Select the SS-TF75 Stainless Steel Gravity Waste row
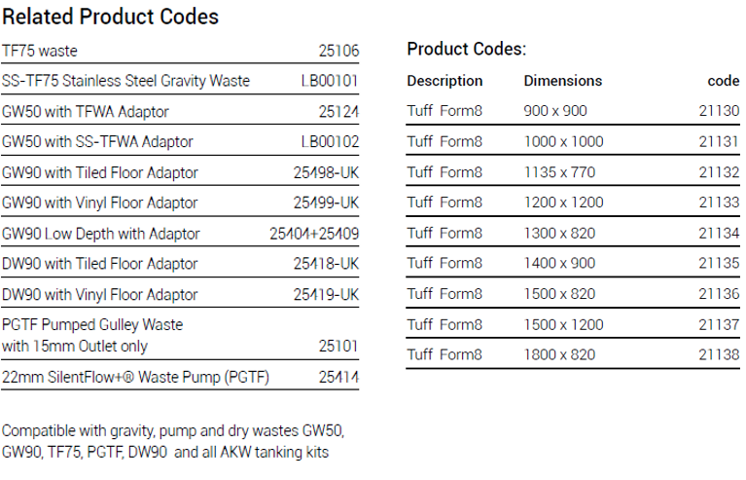746x480 pixels. click(x=180, y=81)
